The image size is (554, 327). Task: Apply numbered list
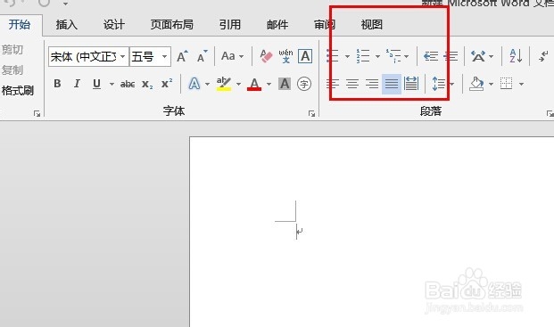[363, 56]
